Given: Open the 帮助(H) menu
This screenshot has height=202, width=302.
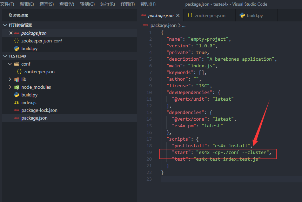Looking at the screenshot, I should (x=148, y=4).
